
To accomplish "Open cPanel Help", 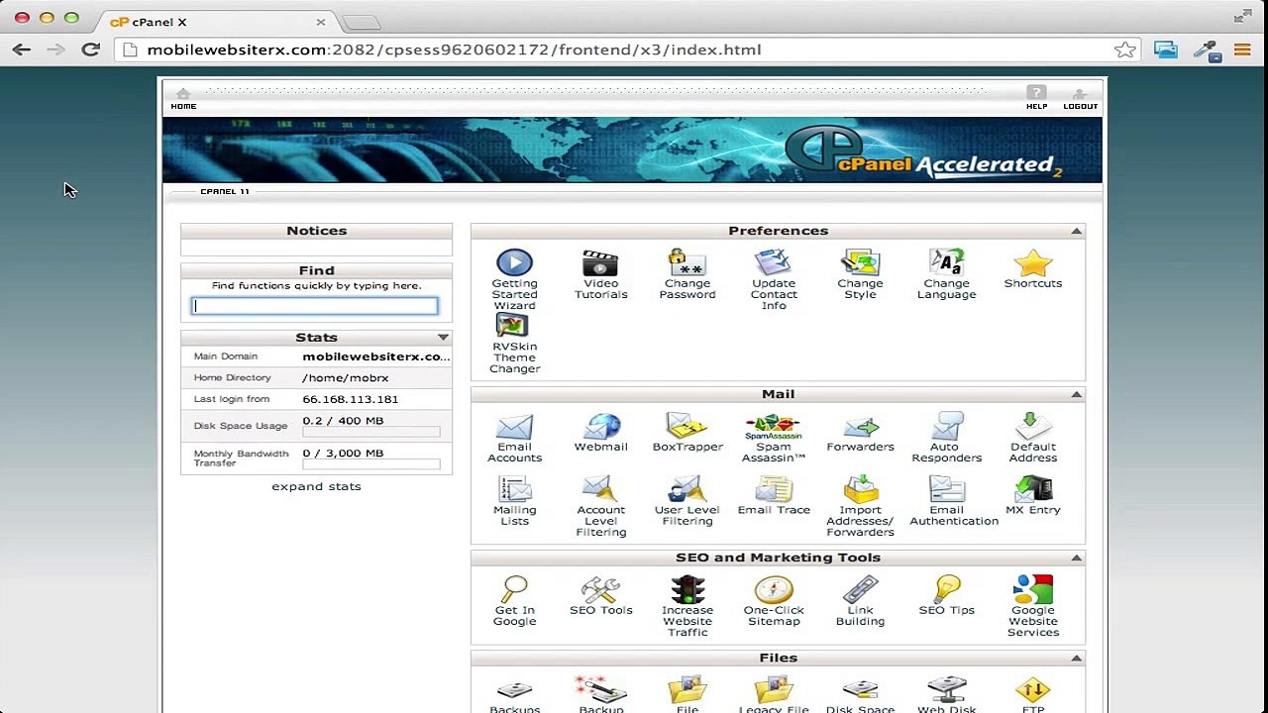I will pyautogui.click(x=1036, y=98).
